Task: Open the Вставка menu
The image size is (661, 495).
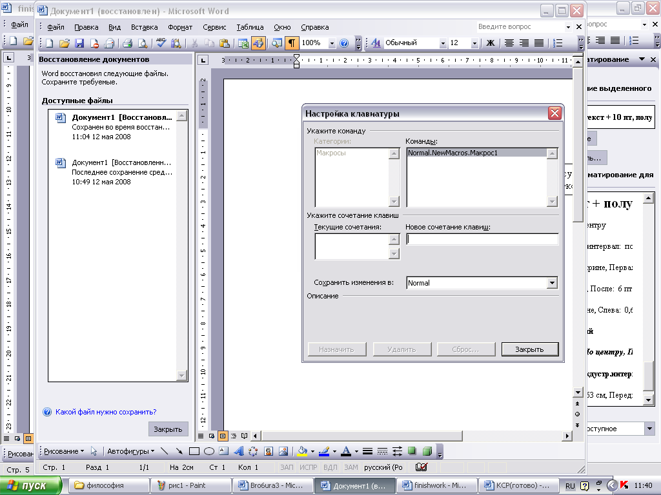Action: pos(144,27)
